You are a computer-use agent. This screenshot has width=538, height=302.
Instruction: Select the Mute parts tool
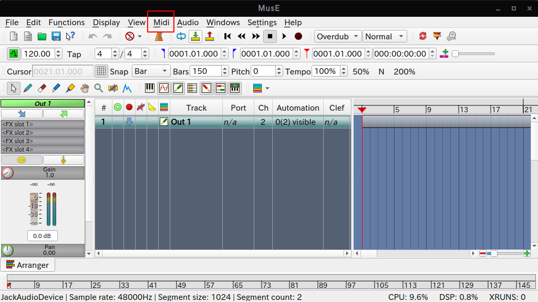113,88
